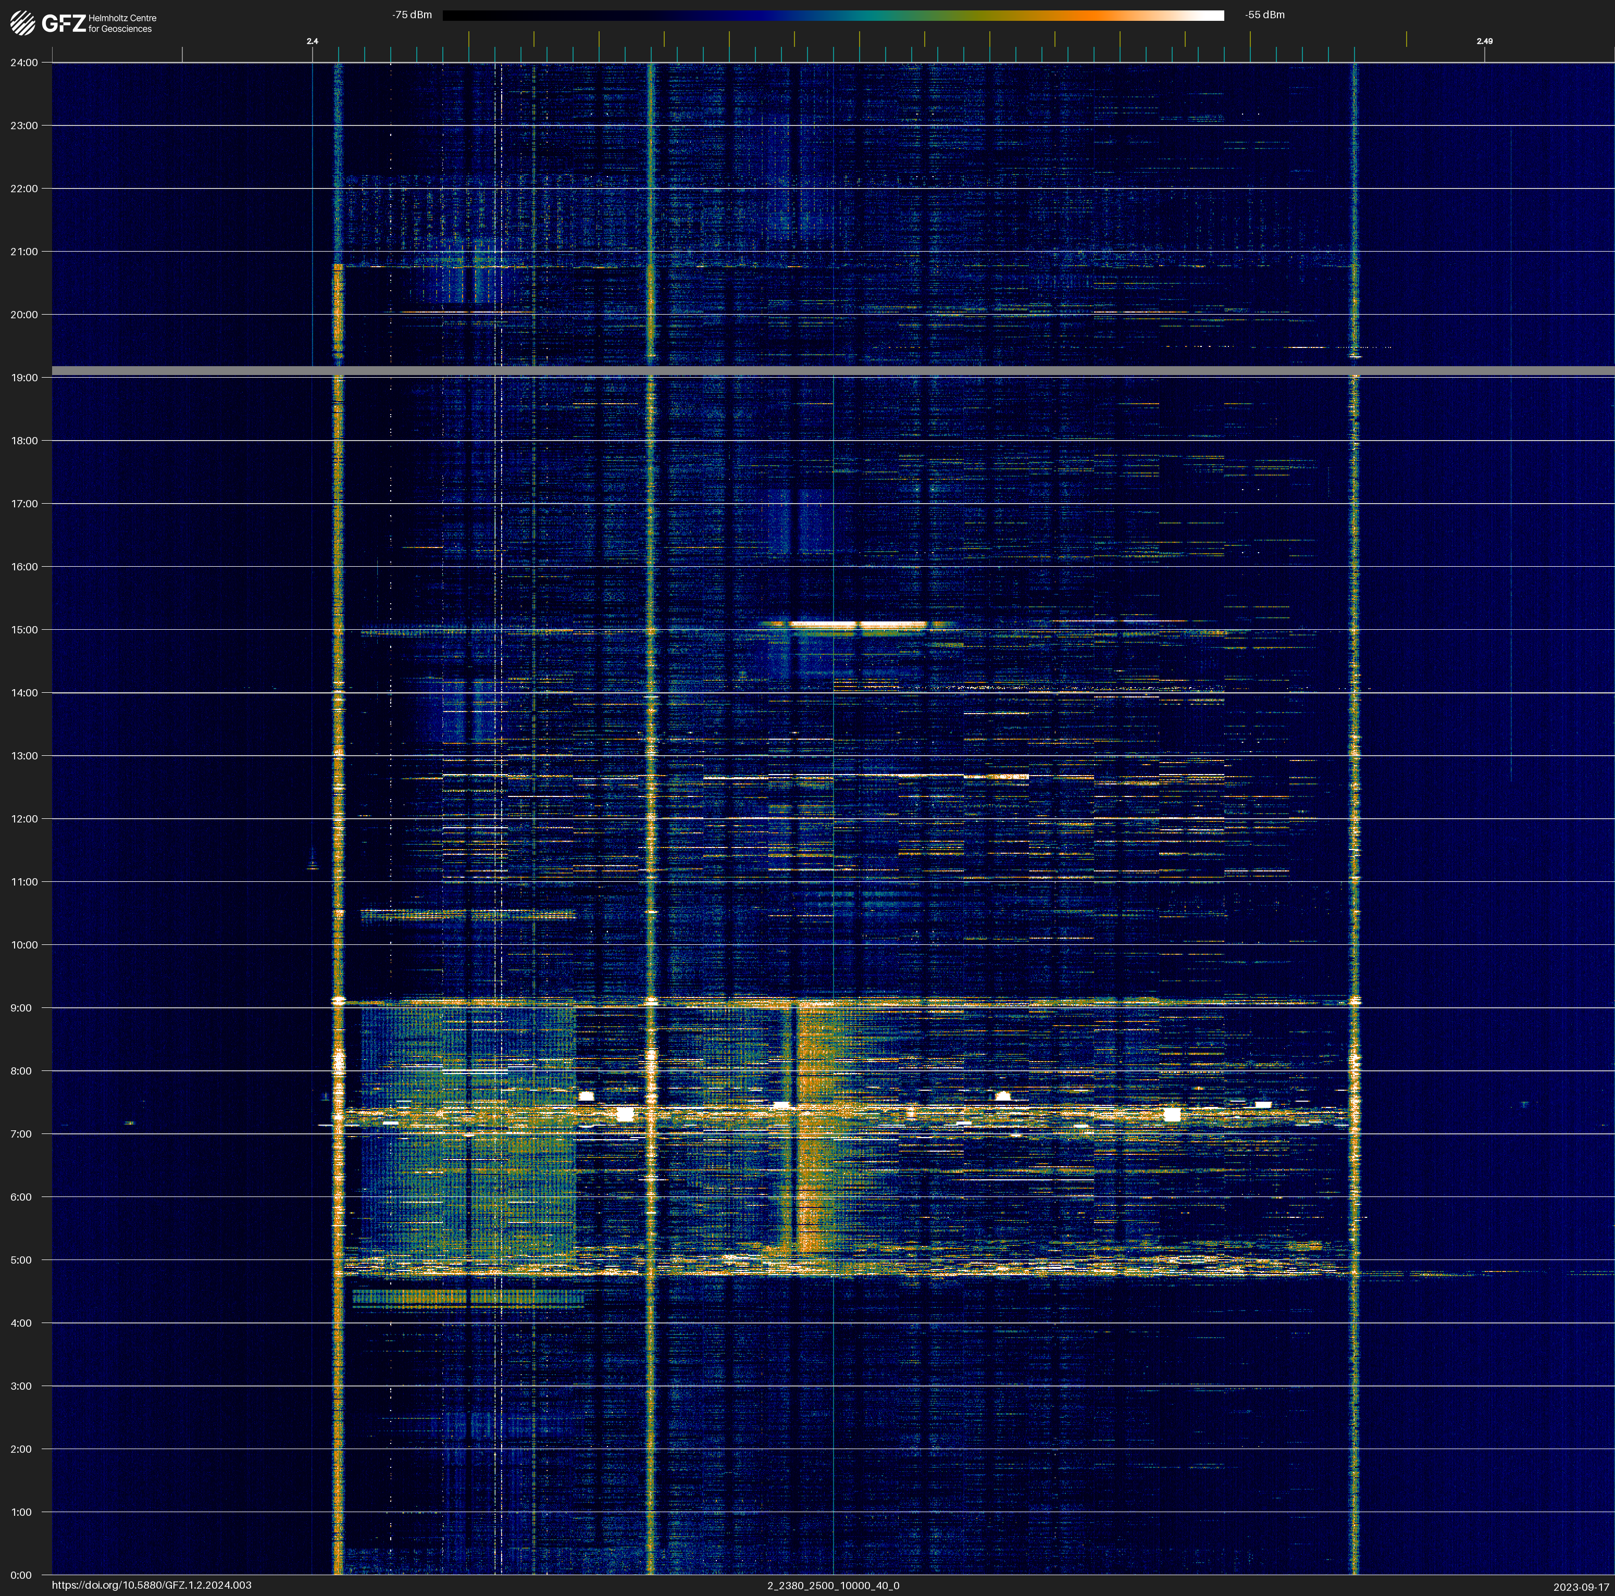Screen dimensions: 1615x1596
Task: Click the 7:00 time axis label
Action: 21,1134
